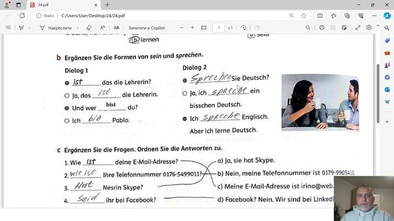
Task: Open the PDF table of contents panel
Action: 8,28
